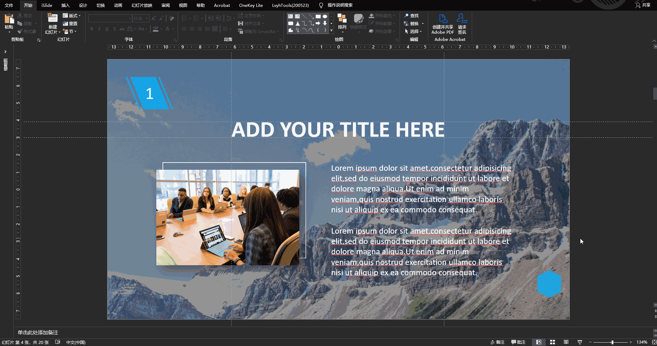Open the Select (选择) dropdown
657x346 pixels.
413,32
